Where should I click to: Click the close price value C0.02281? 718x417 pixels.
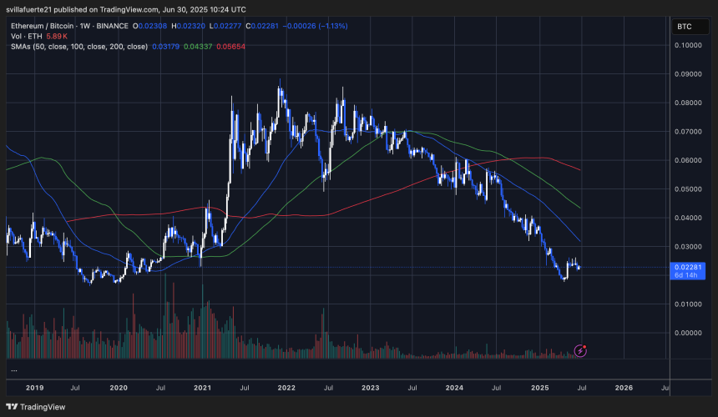[262, 26]
